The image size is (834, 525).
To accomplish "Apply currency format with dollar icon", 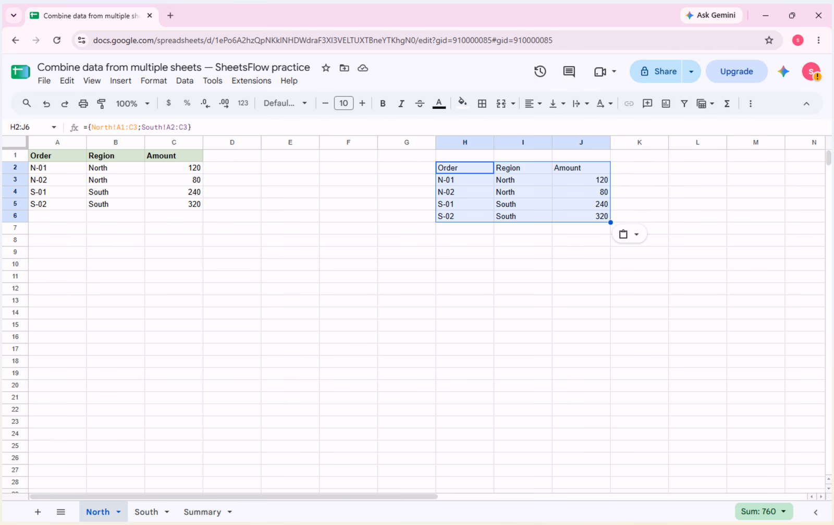I will point(168,103).
